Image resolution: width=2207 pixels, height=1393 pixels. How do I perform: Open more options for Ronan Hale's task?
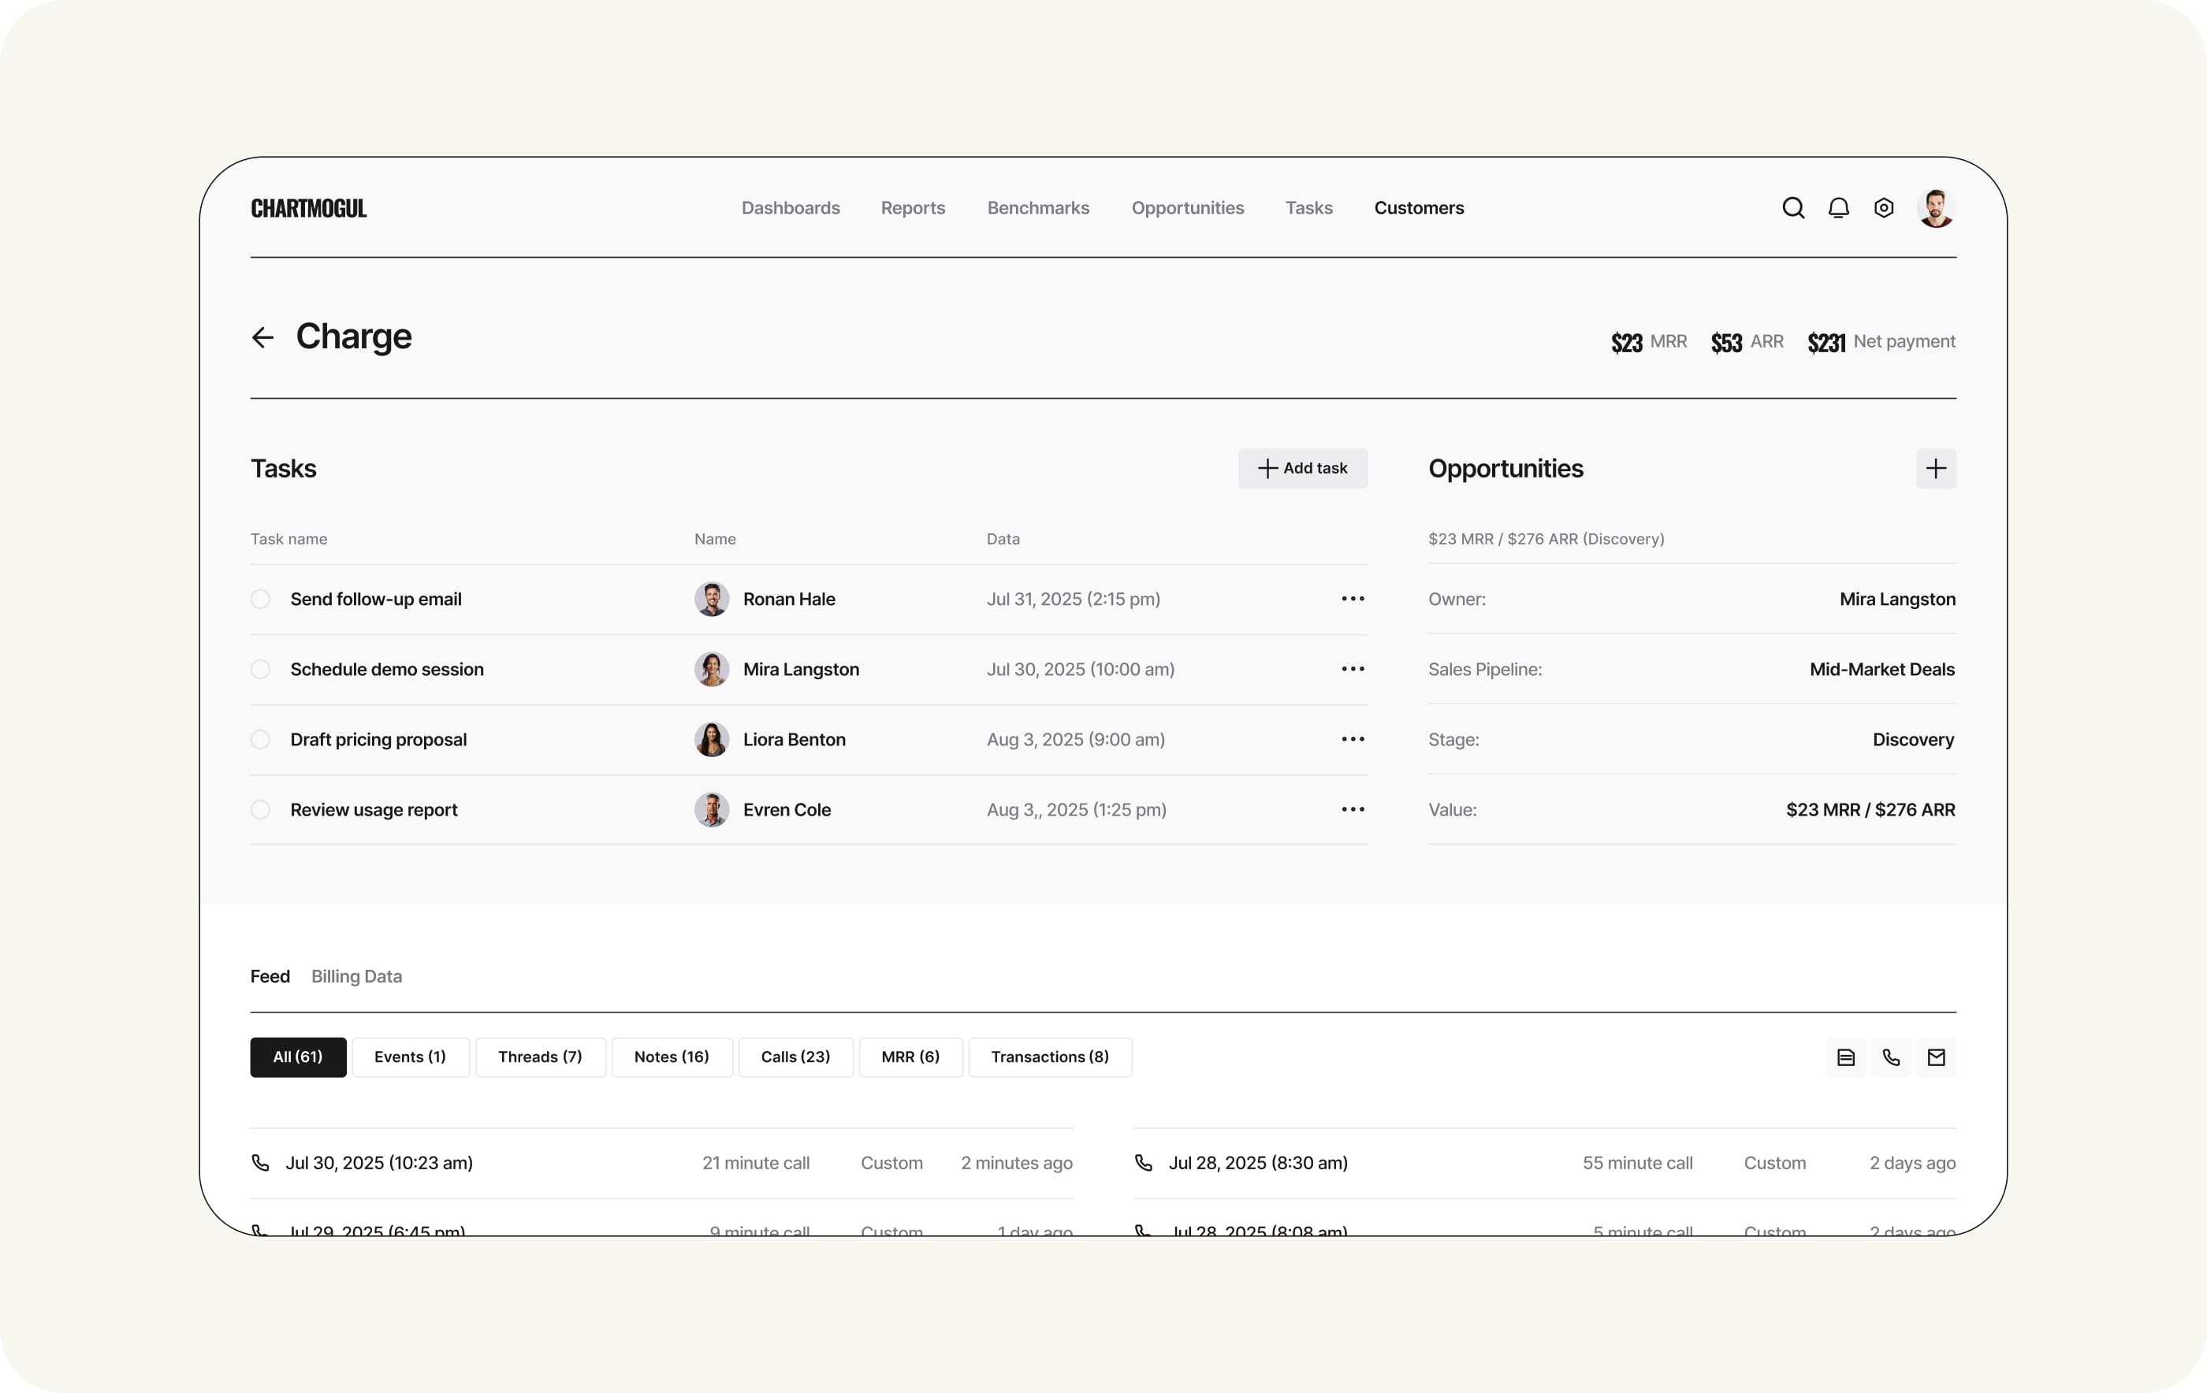[1352, 600]
